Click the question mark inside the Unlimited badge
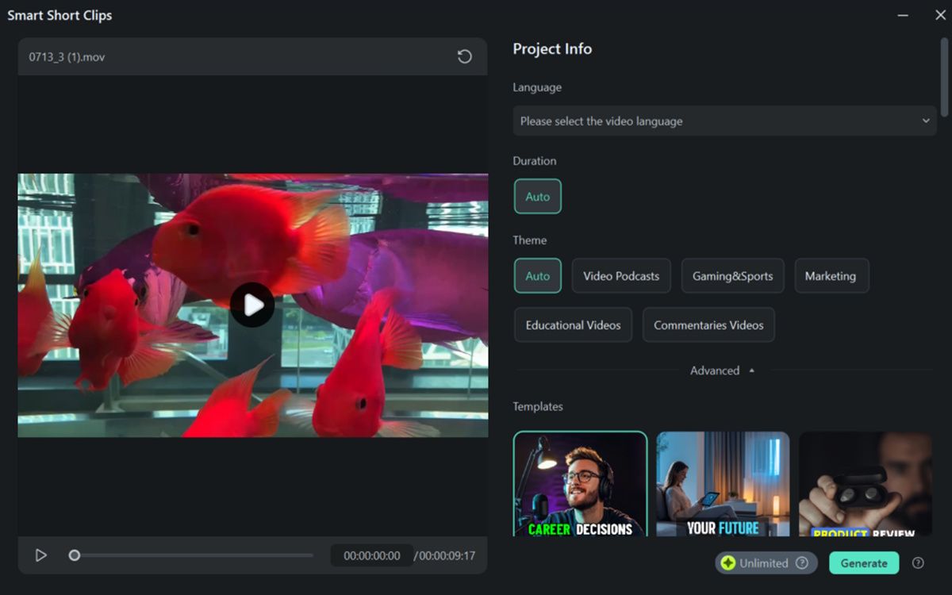 tap(803, 563)
